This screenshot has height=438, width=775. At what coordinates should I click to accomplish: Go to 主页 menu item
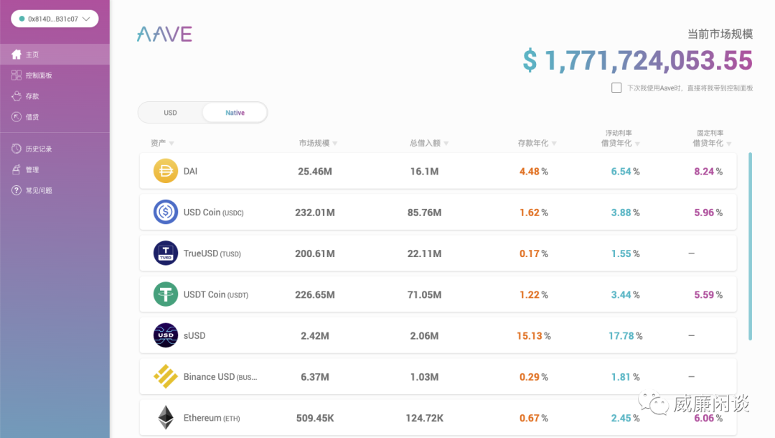55,55
